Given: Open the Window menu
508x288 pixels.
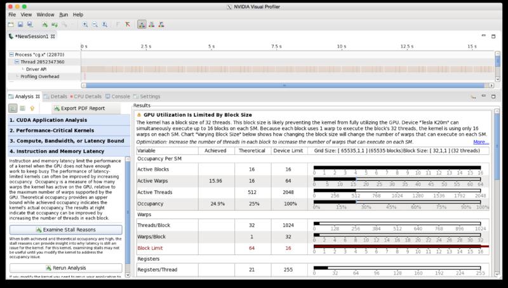Looking at the screenshot, I should pyautogui.click(x=45, y=15).
